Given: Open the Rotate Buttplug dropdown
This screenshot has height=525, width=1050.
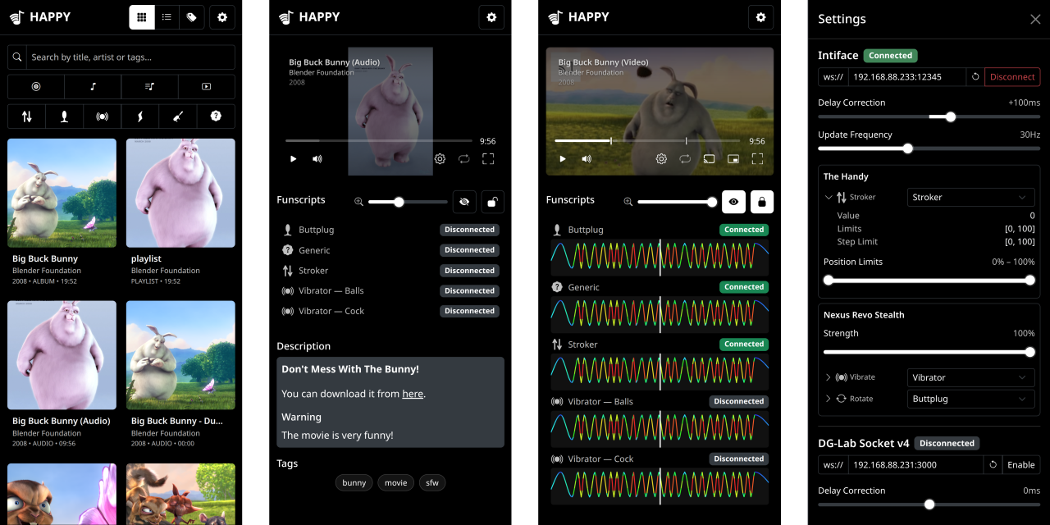Looking at the screenshot, I should (x=971, y=399).
